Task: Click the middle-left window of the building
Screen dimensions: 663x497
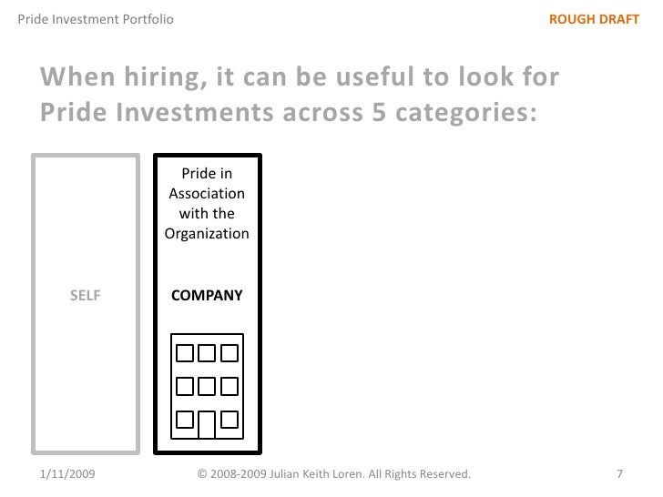Action: (185, 387)
